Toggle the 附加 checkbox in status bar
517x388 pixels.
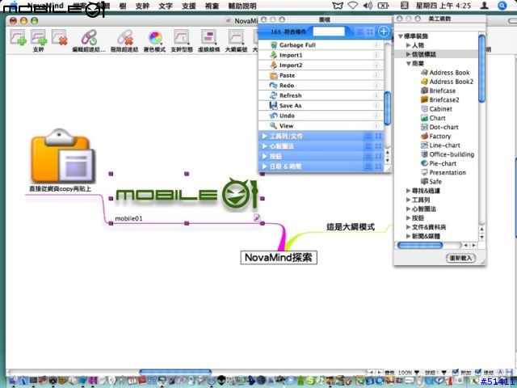click(x=456, y=372)
